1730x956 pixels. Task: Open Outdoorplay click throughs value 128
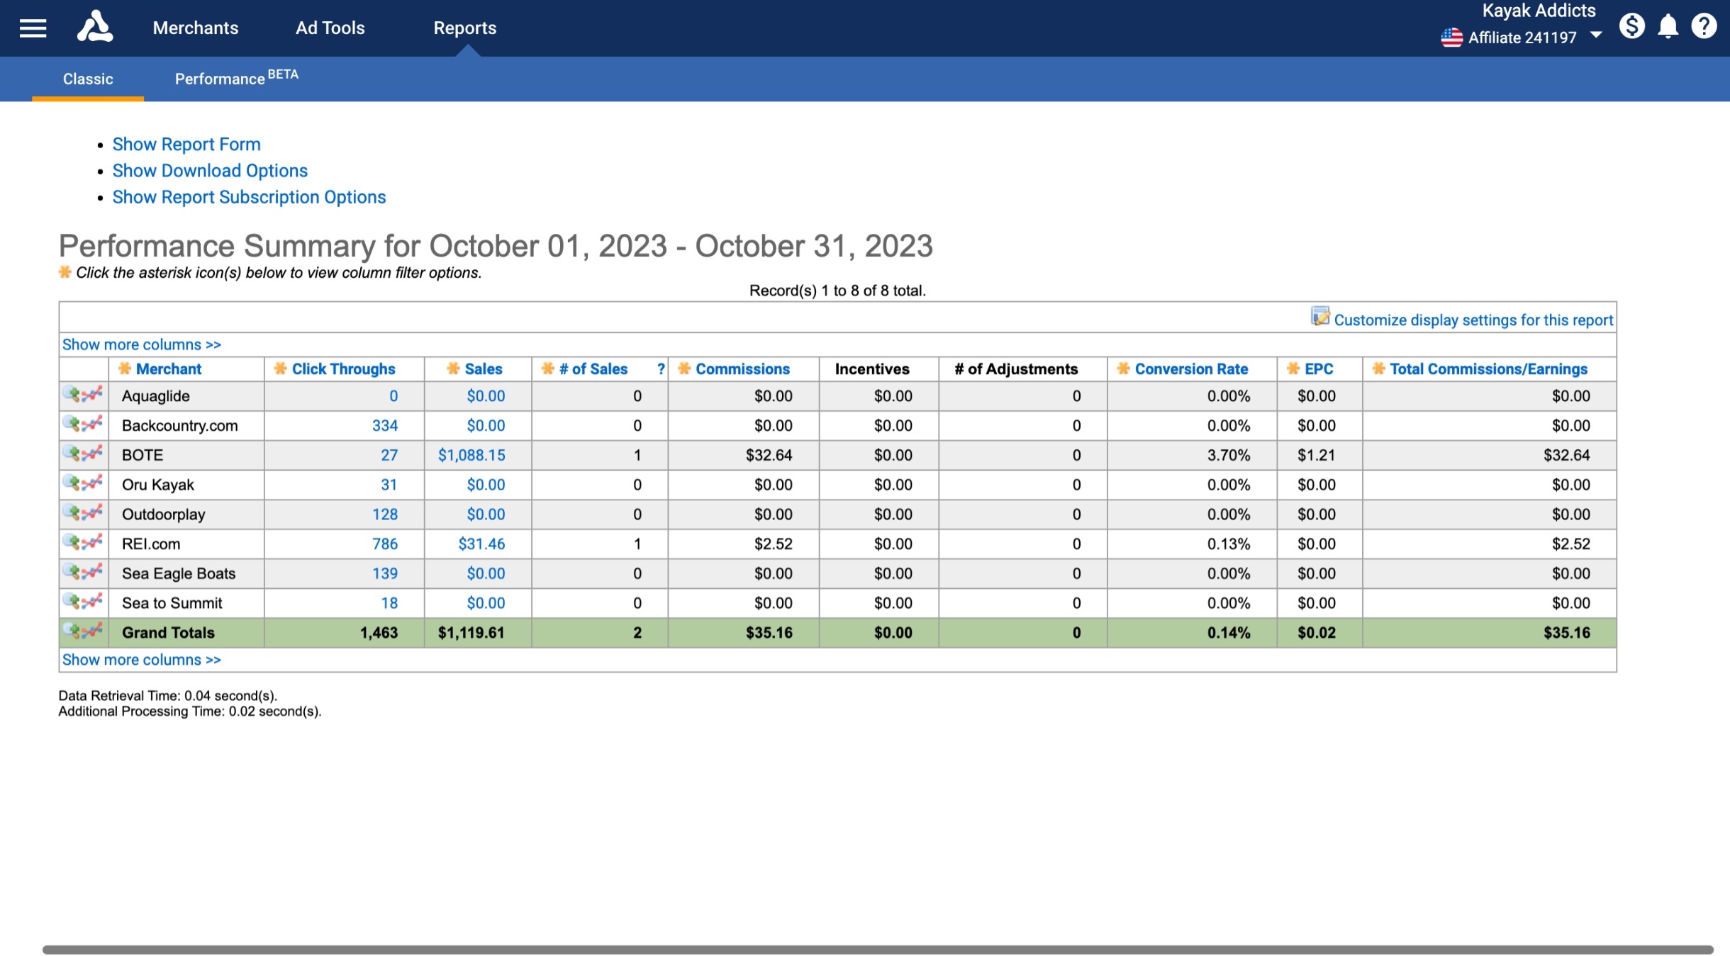[x=385, y=514]
